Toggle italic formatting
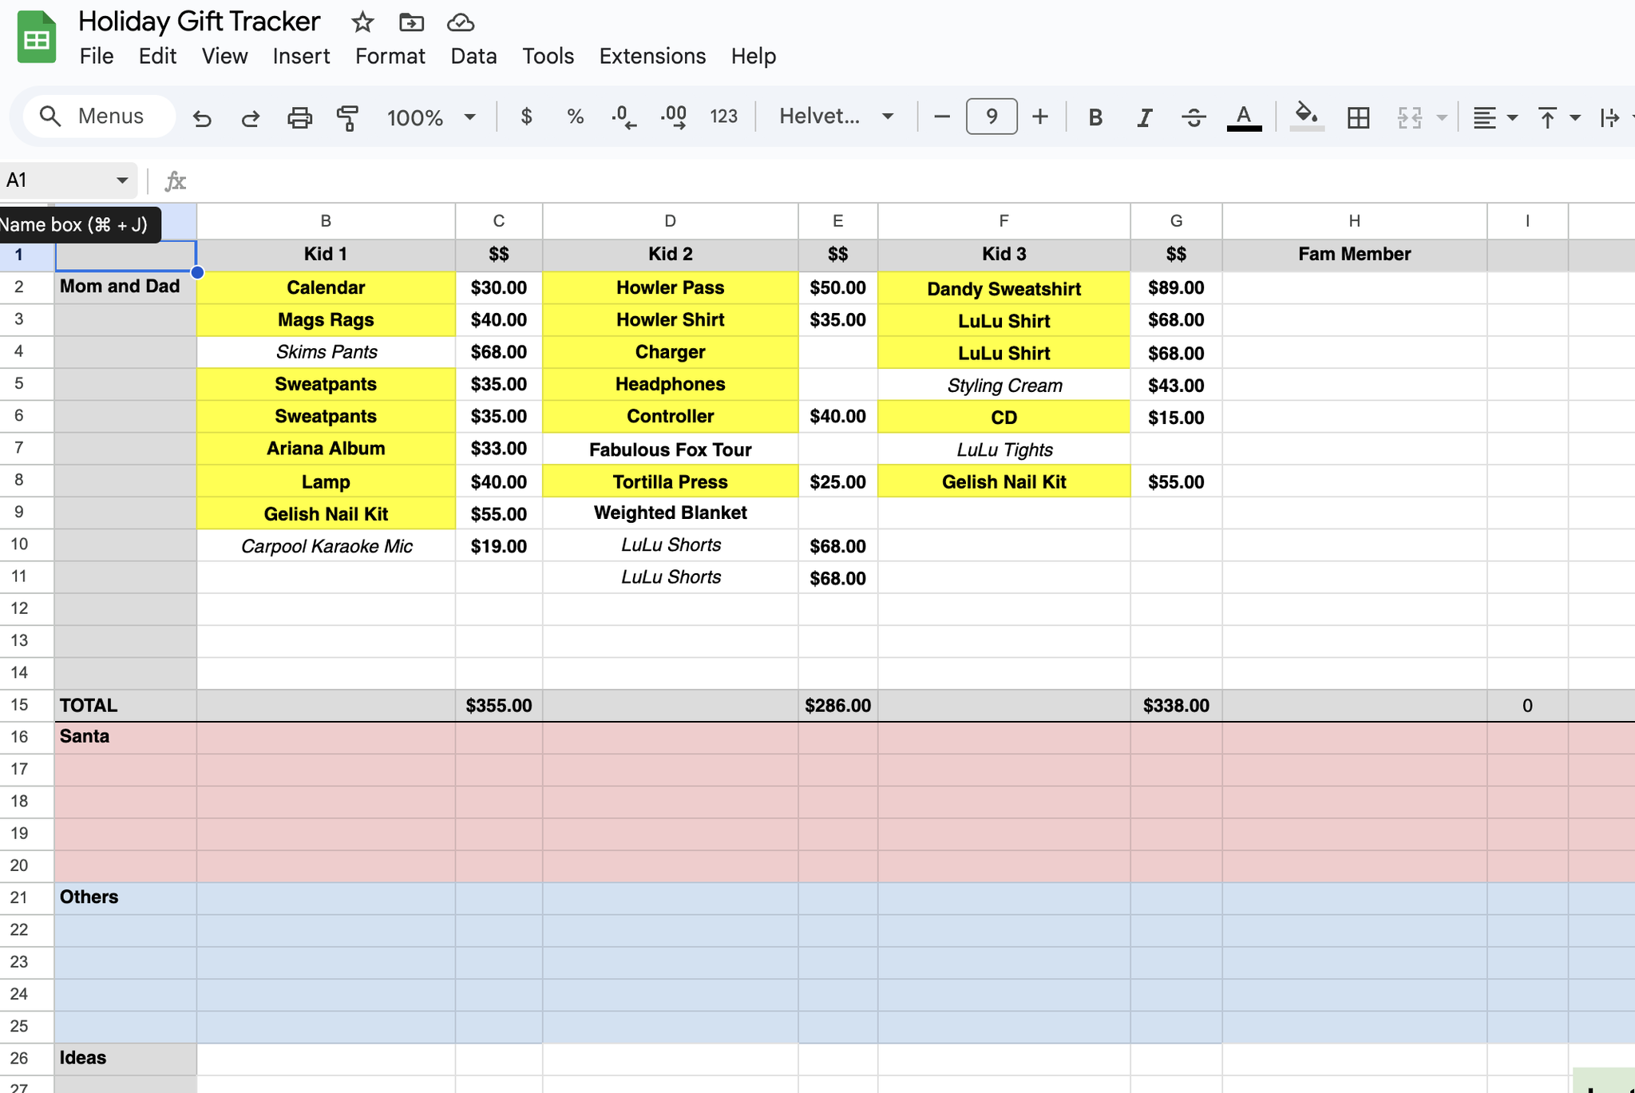 pyautogui.click(x=1144, y=117)
